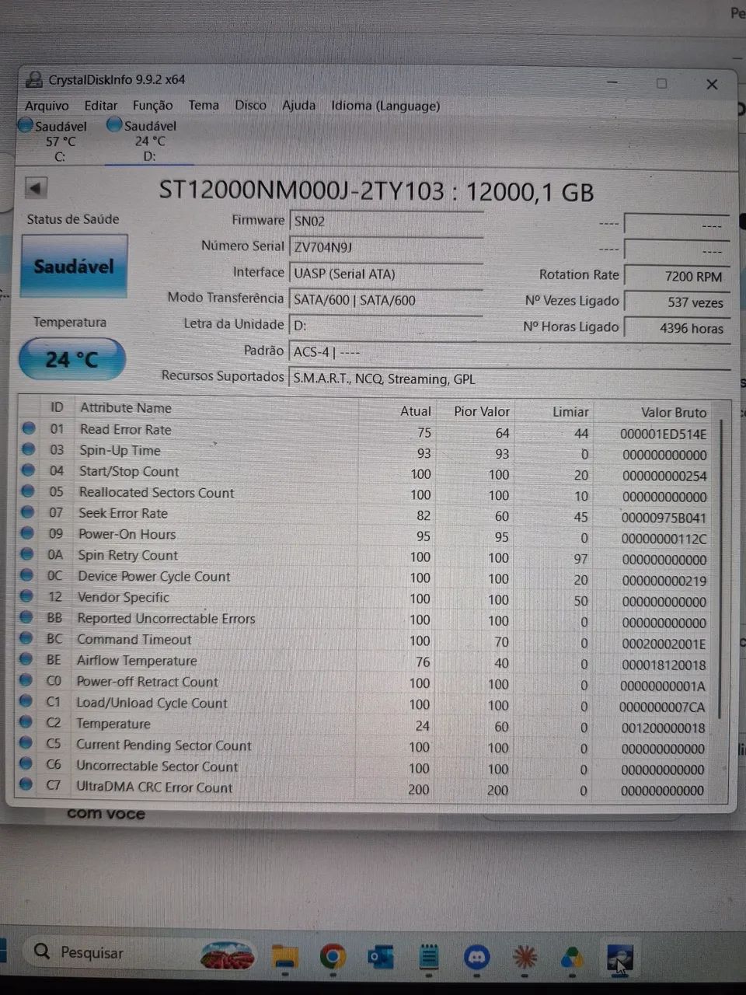Click the status dot for Power-off Retract Count

pyautogui.click(x=26, y=679)
